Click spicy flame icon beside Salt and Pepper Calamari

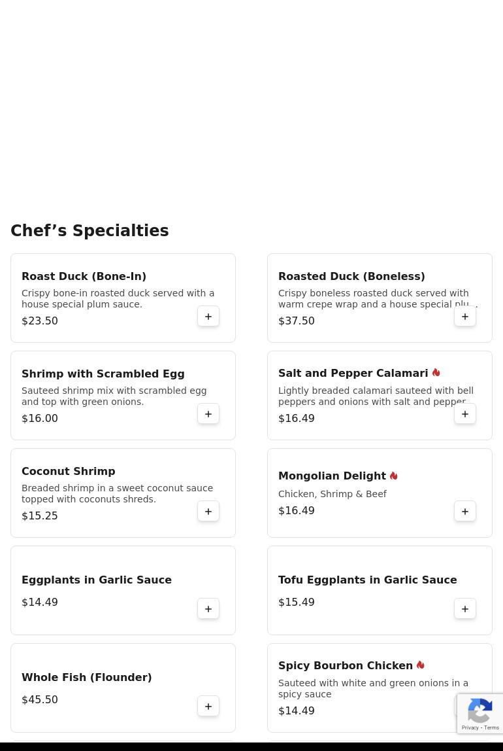point(436,373)
